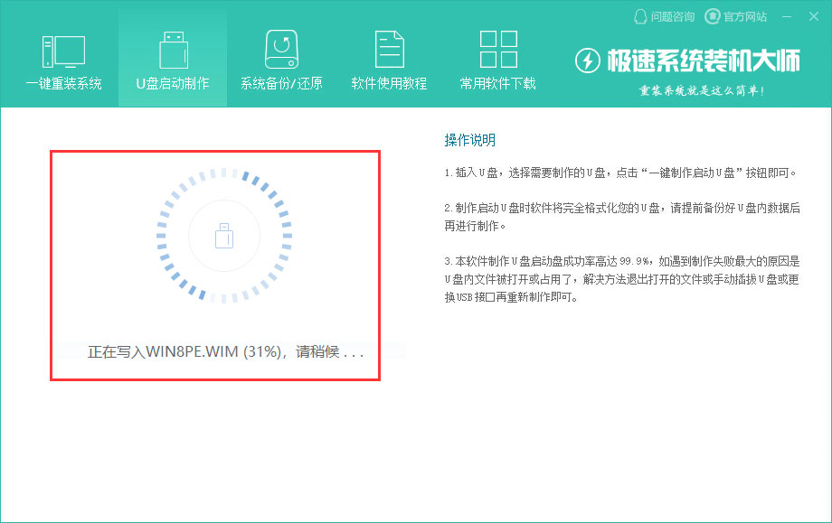Click the home icon beside 官方网站
Viewport: 832px width, 523px height.
pos(712,16)
